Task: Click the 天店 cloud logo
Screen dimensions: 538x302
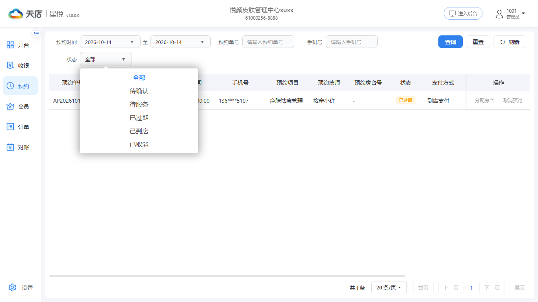Action: coord(16,14)
